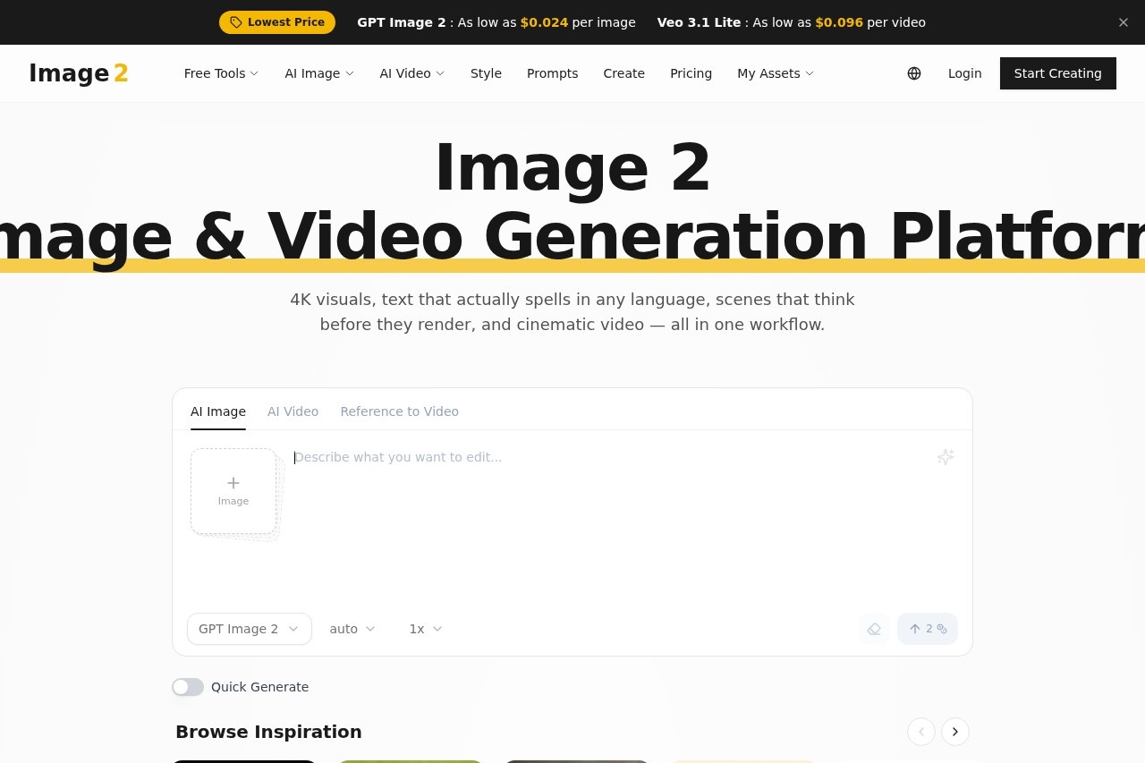Go home via the Image 2 logo
The width and height of the screenshot is (1145, 763).
79,73
